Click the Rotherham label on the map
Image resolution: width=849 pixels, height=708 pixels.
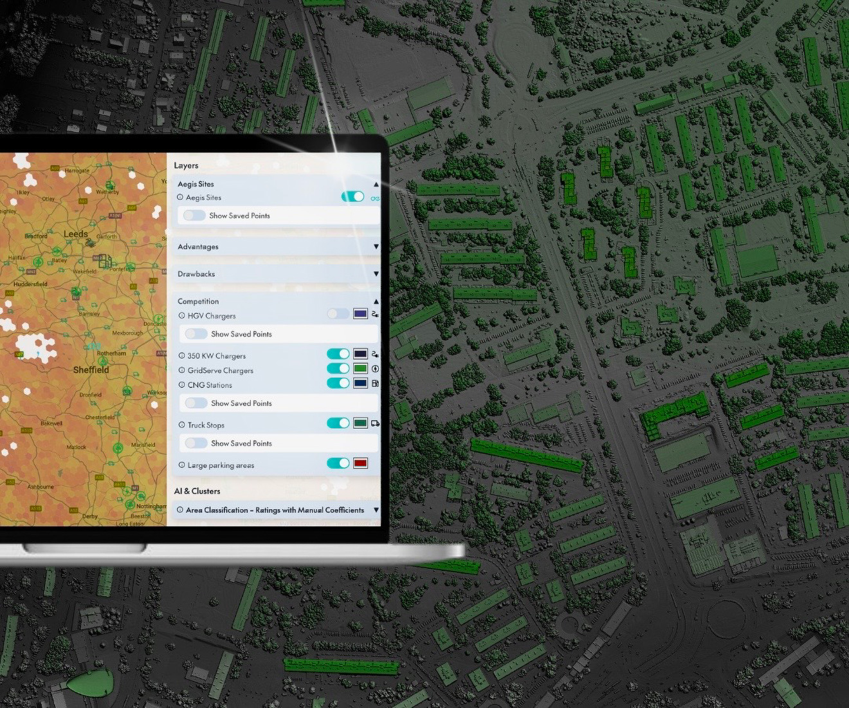pyautogui.click(x=111, y=353)
